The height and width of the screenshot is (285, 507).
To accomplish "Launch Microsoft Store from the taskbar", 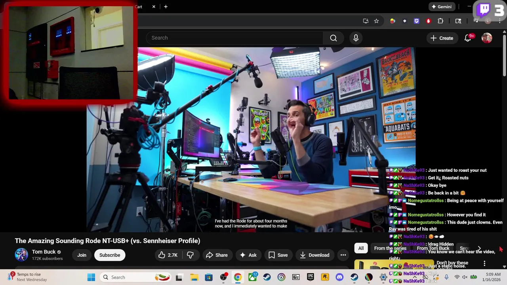I will 209,277.
